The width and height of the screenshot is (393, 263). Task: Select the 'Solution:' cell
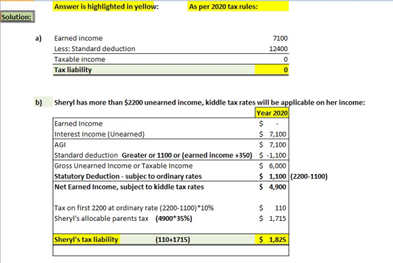point(18,17)
